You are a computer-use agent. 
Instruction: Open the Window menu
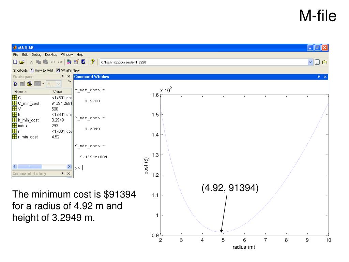pyautogui.click(x=67, y=55)
